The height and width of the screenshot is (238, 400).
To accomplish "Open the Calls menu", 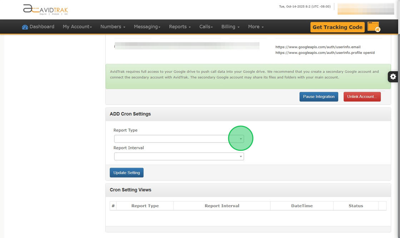I will [206, 27].
